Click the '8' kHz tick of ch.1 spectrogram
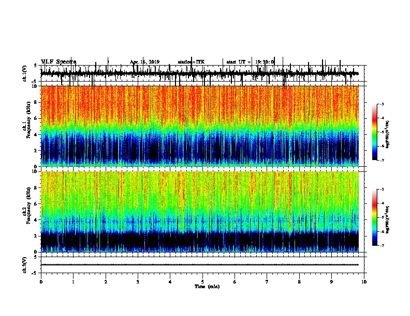The image size is (410, 316). pyautogui.click(x=36, y=102)
